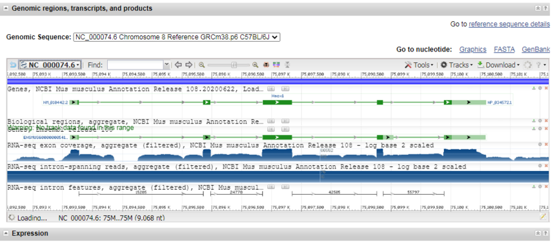Remove the Ensembl Genes track
555x243 pixels.
[546, 129]
